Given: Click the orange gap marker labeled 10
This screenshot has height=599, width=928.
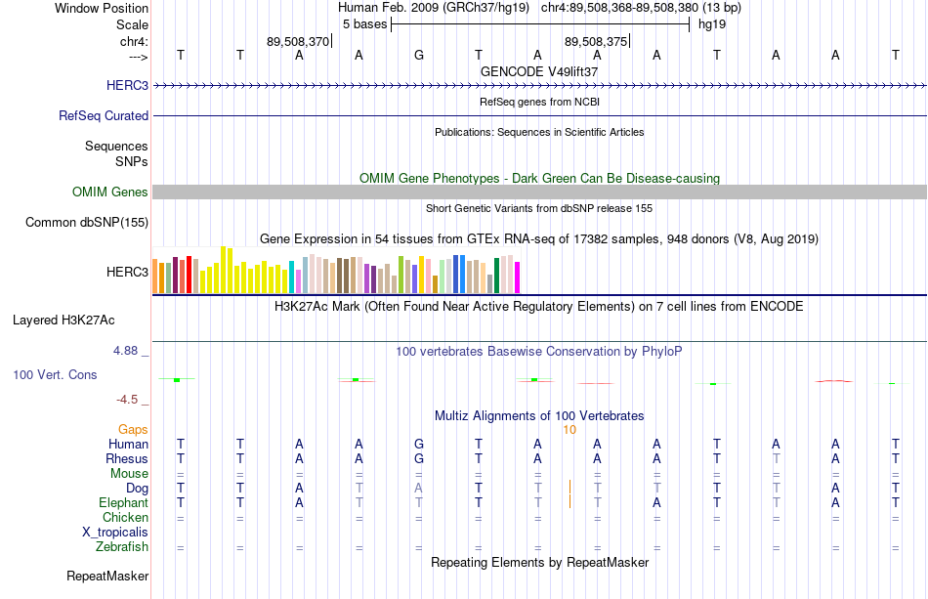Looking at the screenshot, I should (569, 430).
